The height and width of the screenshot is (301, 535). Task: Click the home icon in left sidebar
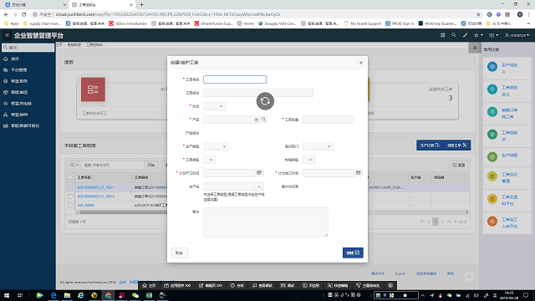coord(6,59)
